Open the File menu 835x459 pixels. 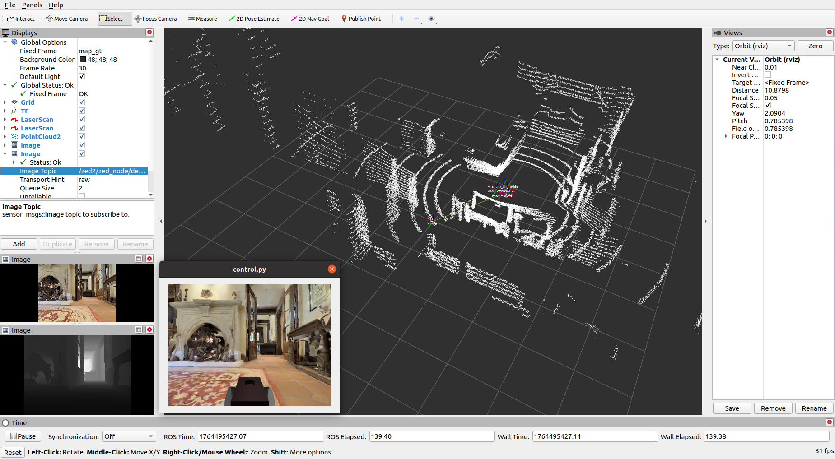pos(10,5)
